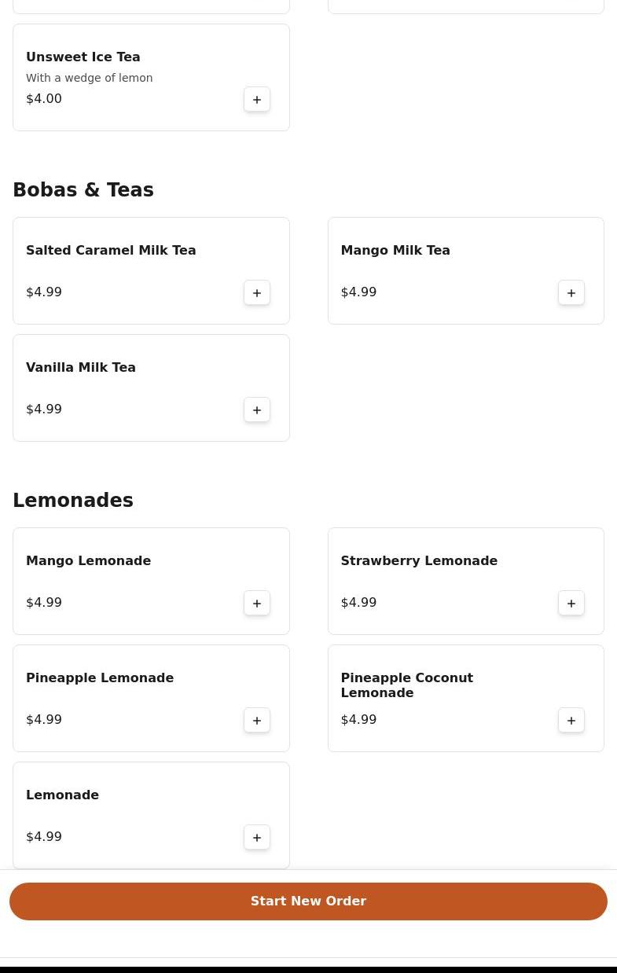Open the Vanilla Milk Tea card
Image resolution: width=617 pixels, height=973 pixels.
click(x=151, y=388)
